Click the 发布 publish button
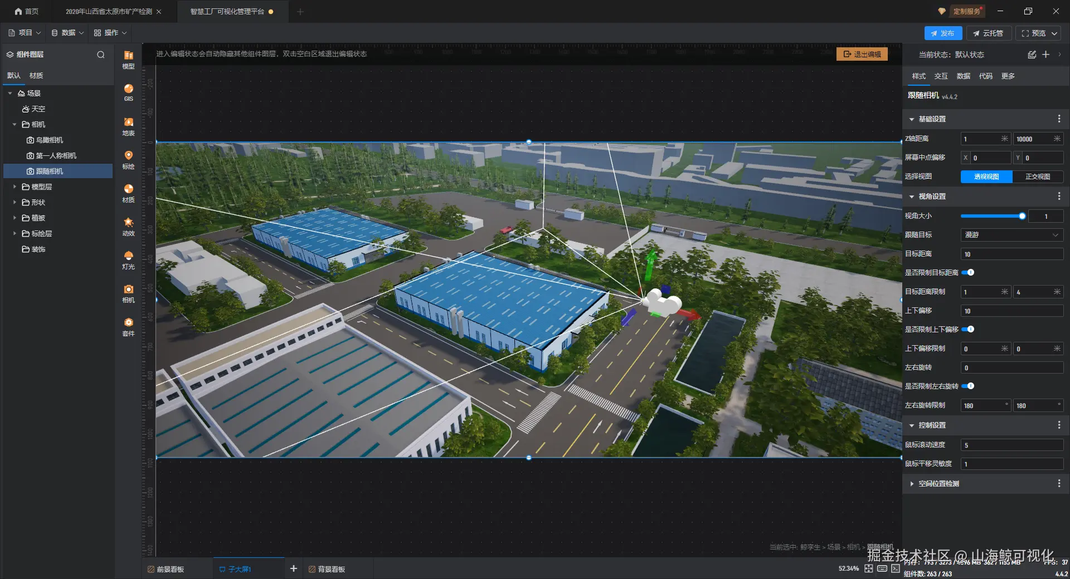The image size is (1070, 579). (x=943, y=33)
